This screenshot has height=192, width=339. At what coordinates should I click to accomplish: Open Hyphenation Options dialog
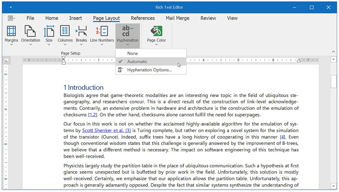(151, 70)
